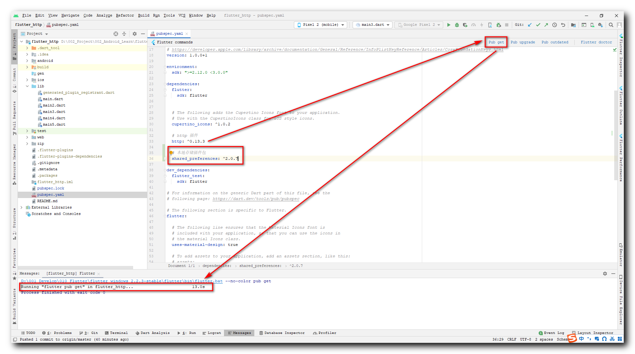This screenshot has height=354, width=635.
Task: Open SDK Manager icon
Action: click(x=601, y=25)
